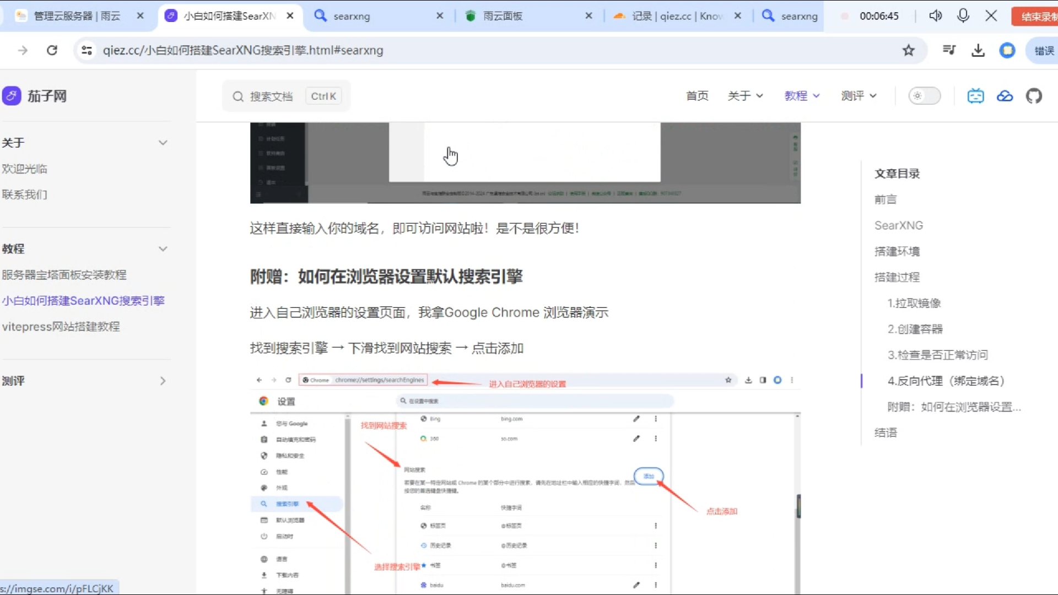The image size is (1058, 595).
Task: Open the cloud icon link in the site header
Action: pos(1005,96)
